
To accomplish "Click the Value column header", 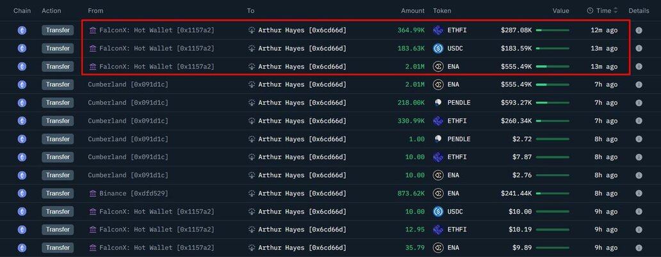I will [560, 11].
